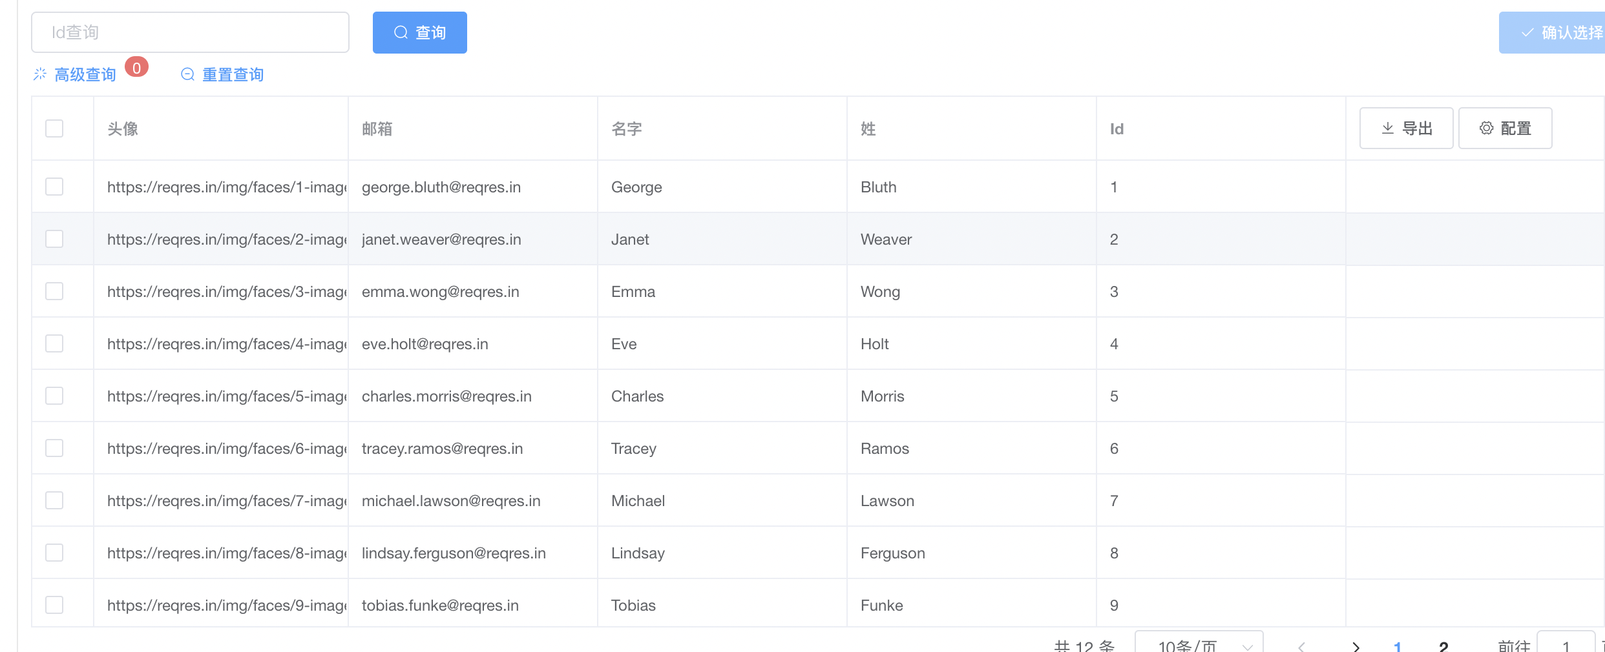Click the blue 查询 search button

tap(419, 32)
